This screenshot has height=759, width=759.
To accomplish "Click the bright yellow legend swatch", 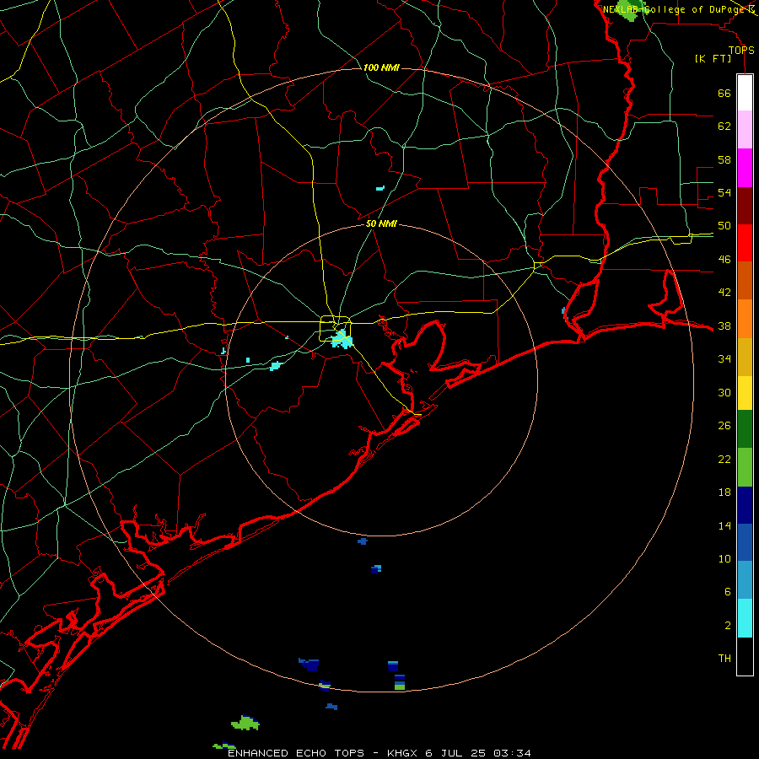I will (x=745, y=393).
